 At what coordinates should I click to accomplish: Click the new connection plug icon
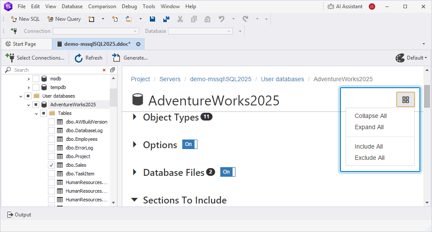[x=14, y=31]
